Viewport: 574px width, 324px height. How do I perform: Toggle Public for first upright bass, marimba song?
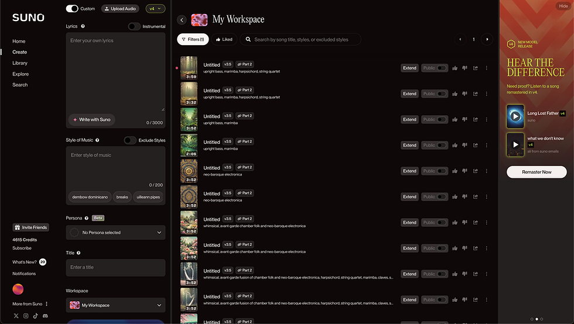click(x=442, y=119)
